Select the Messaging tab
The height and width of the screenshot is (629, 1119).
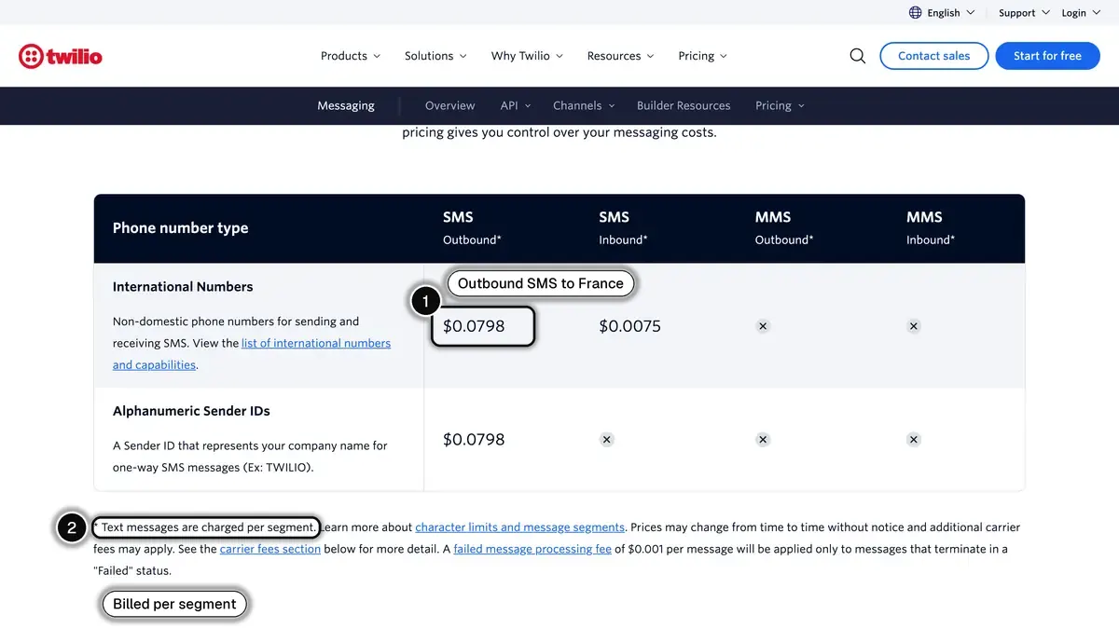point(346,105)
